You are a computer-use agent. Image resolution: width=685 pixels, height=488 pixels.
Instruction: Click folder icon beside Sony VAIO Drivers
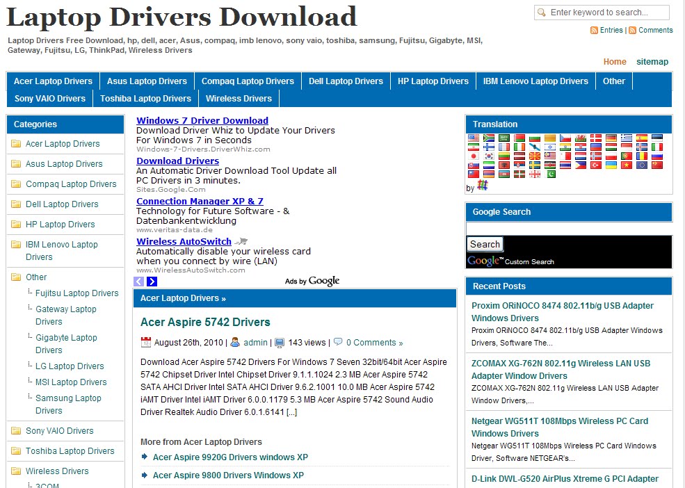click(x=16, y=431)
